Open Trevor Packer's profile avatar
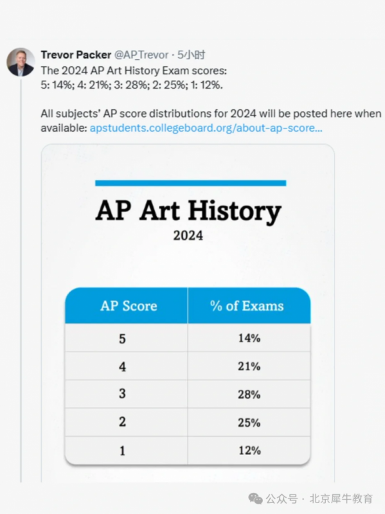Image resolution: width=385 pixels, height=514 pixels. [x=21, y=62]
